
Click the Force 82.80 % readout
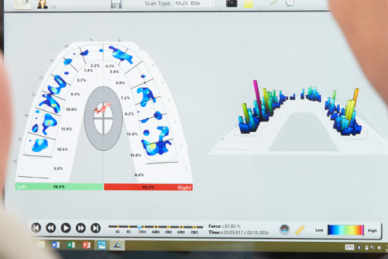point(225,226)
